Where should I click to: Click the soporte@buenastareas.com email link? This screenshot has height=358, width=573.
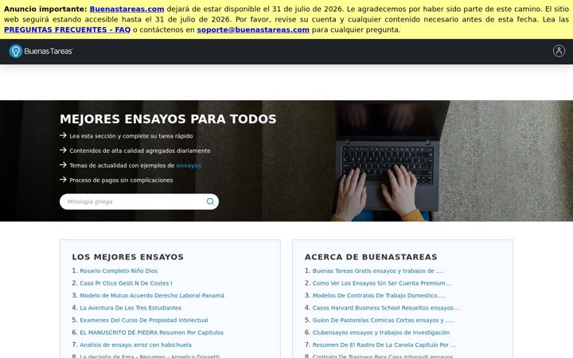coord(253,30)
